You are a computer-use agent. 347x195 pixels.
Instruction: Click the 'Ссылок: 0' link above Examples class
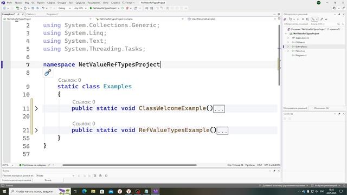(x=69, y=80)
